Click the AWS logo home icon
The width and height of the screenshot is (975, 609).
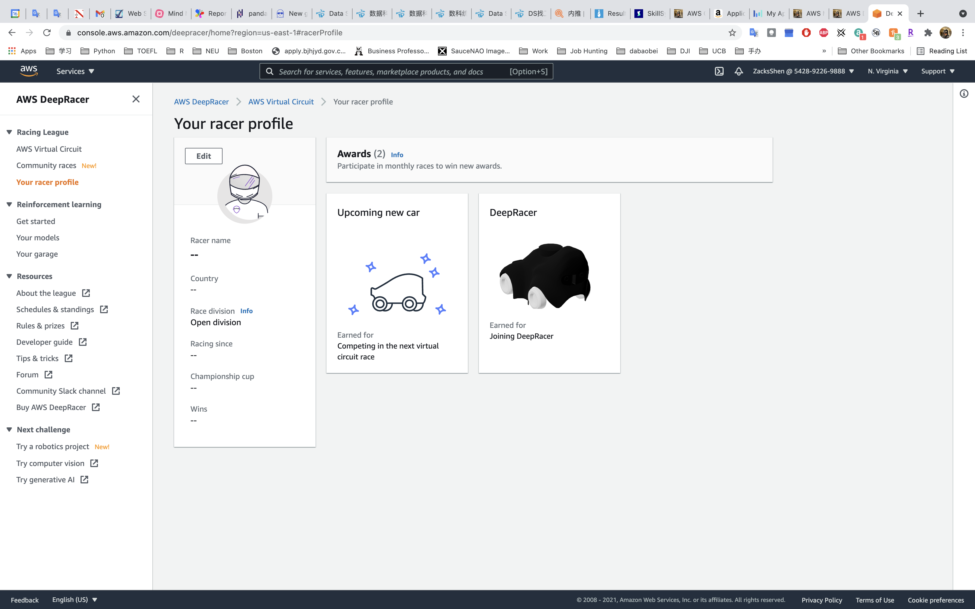pos(29,71)
